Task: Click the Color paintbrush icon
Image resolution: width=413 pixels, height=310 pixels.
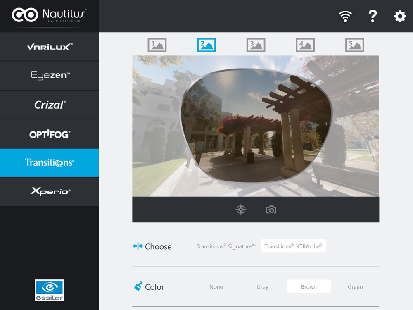Action: point(138,286)
